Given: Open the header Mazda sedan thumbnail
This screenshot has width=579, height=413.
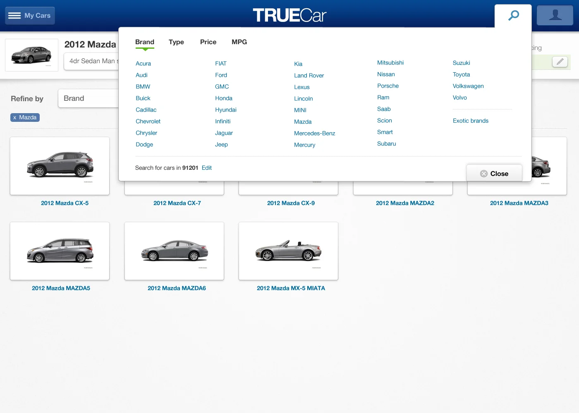Looking at the screenshot, I should (x=32, y=55).
